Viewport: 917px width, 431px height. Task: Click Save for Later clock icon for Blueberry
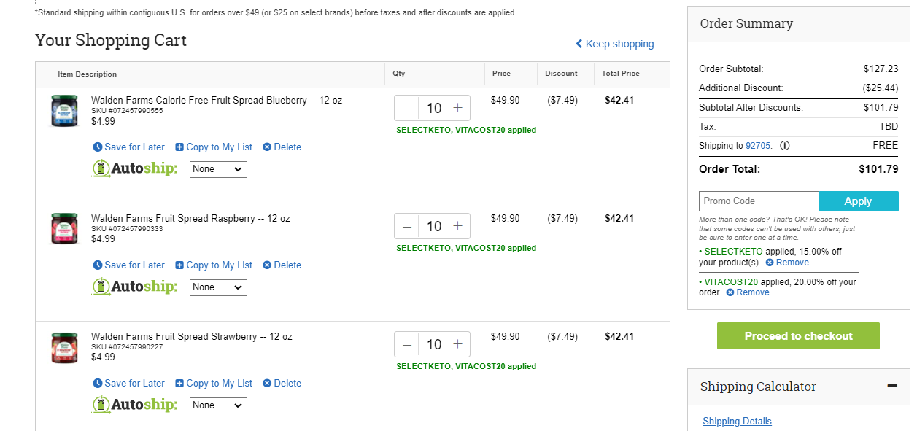(x=98, y=147)
